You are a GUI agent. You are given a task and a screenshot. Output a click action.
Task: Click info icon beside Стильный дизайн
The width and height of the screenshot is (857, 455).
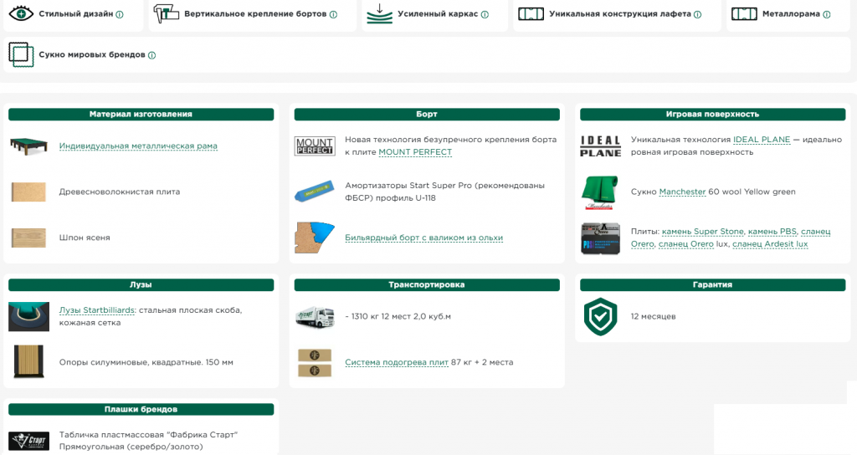[x=120, y=15]
